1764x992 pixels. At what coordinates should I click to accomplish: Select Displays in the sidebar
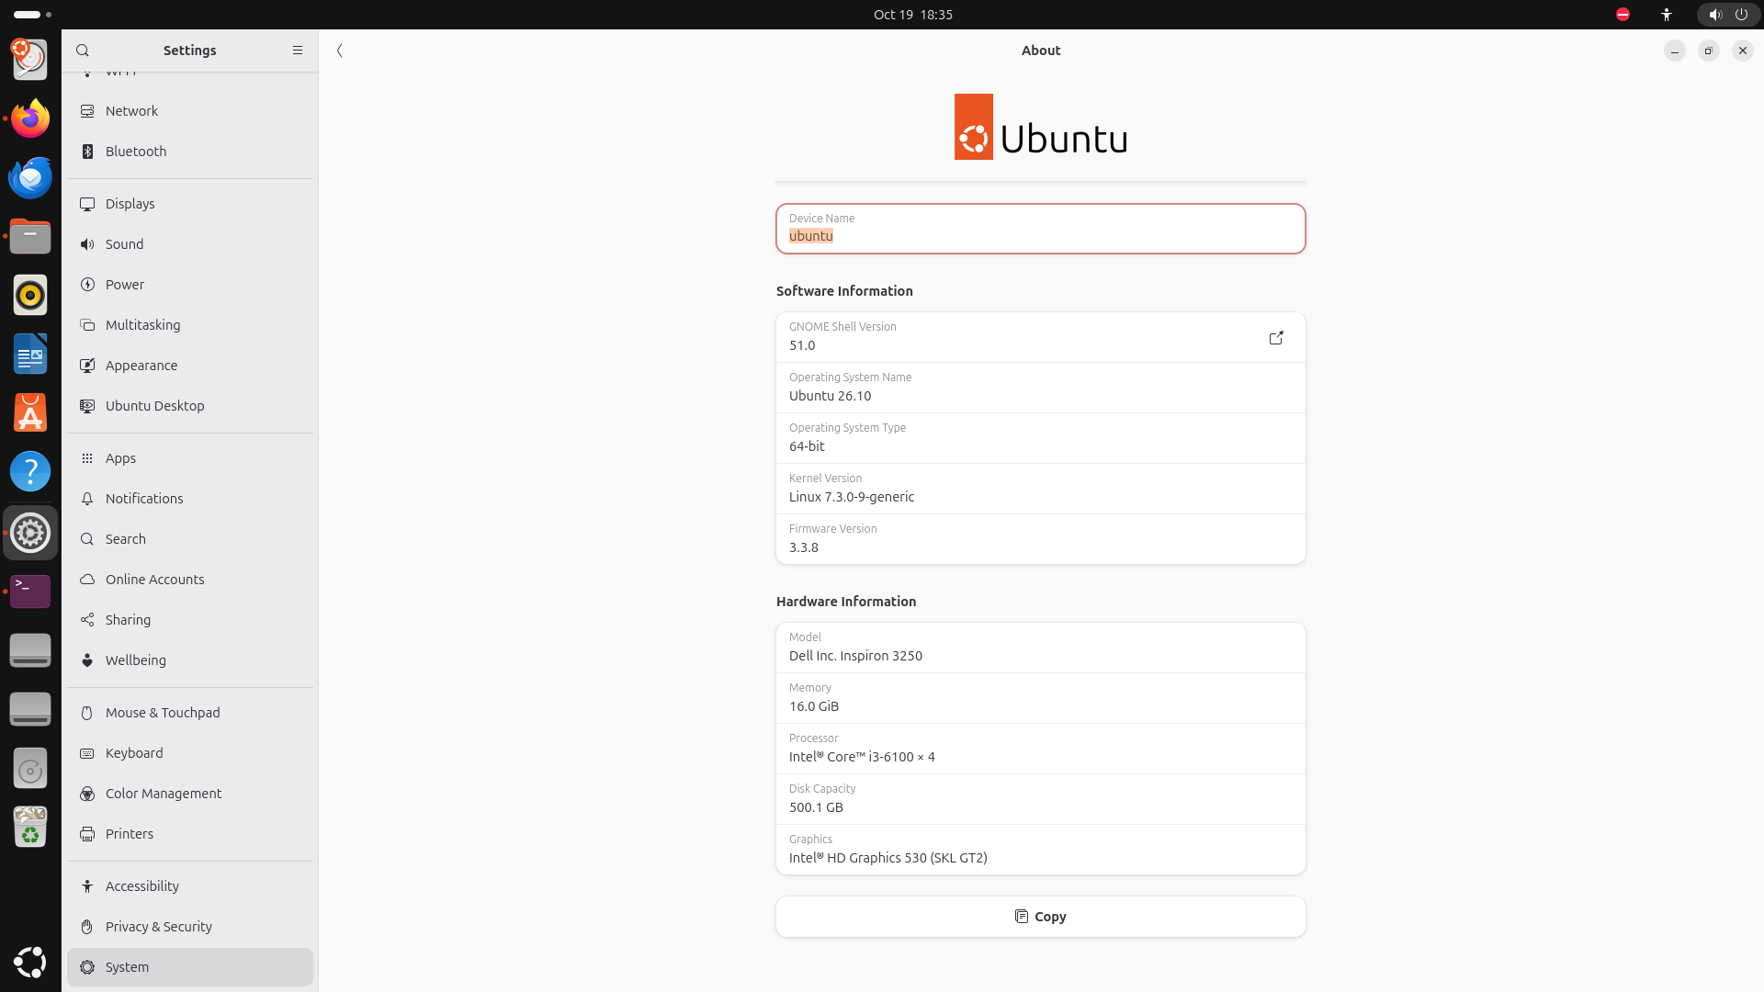tap(190, 204)
